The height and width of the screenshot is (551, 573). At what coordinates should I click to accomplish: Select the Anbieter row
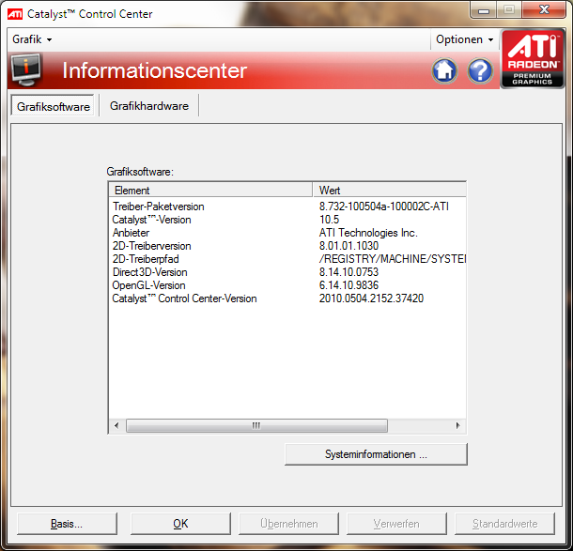tap(287, 233)
